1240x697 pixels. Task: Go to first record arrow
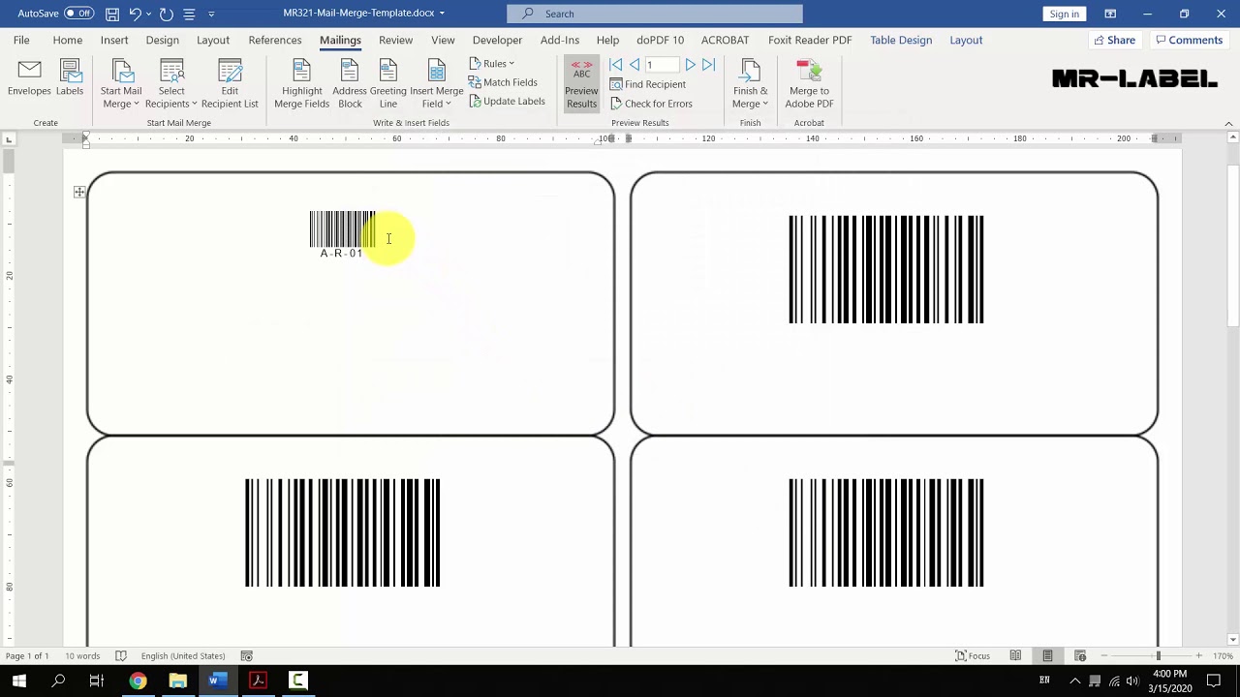click(x=616, y=65)
